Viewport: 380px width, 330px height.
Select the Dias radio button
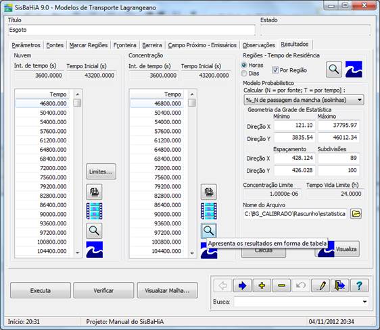244,73
